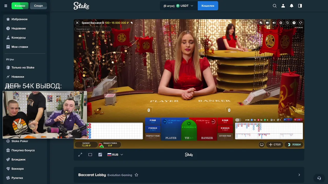Mute the game sound speaker icon

click(x=274, y=23)
